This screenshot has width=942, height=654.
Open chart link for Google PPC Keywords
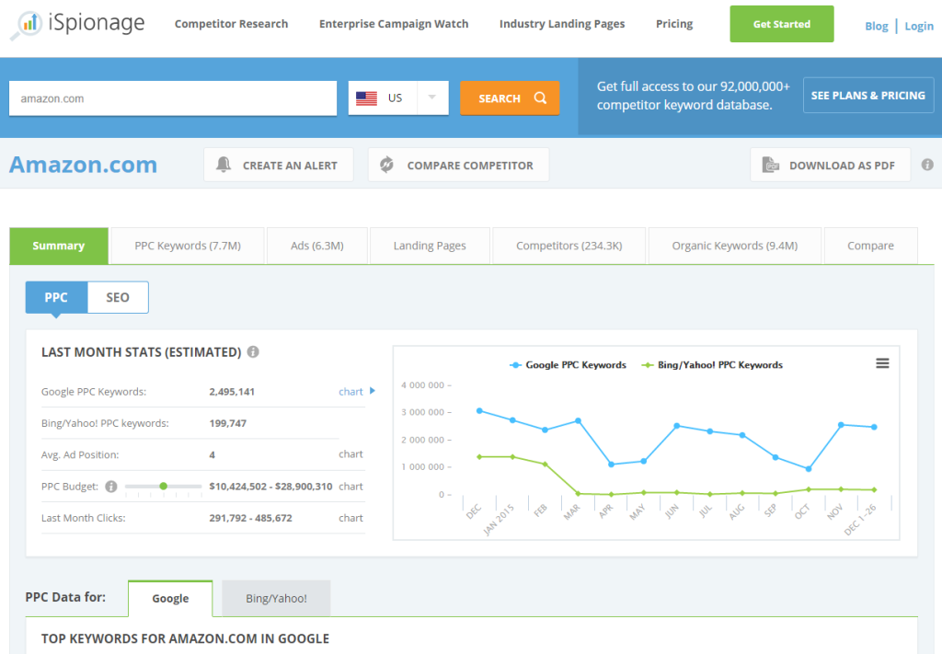[x=350, y=392]
